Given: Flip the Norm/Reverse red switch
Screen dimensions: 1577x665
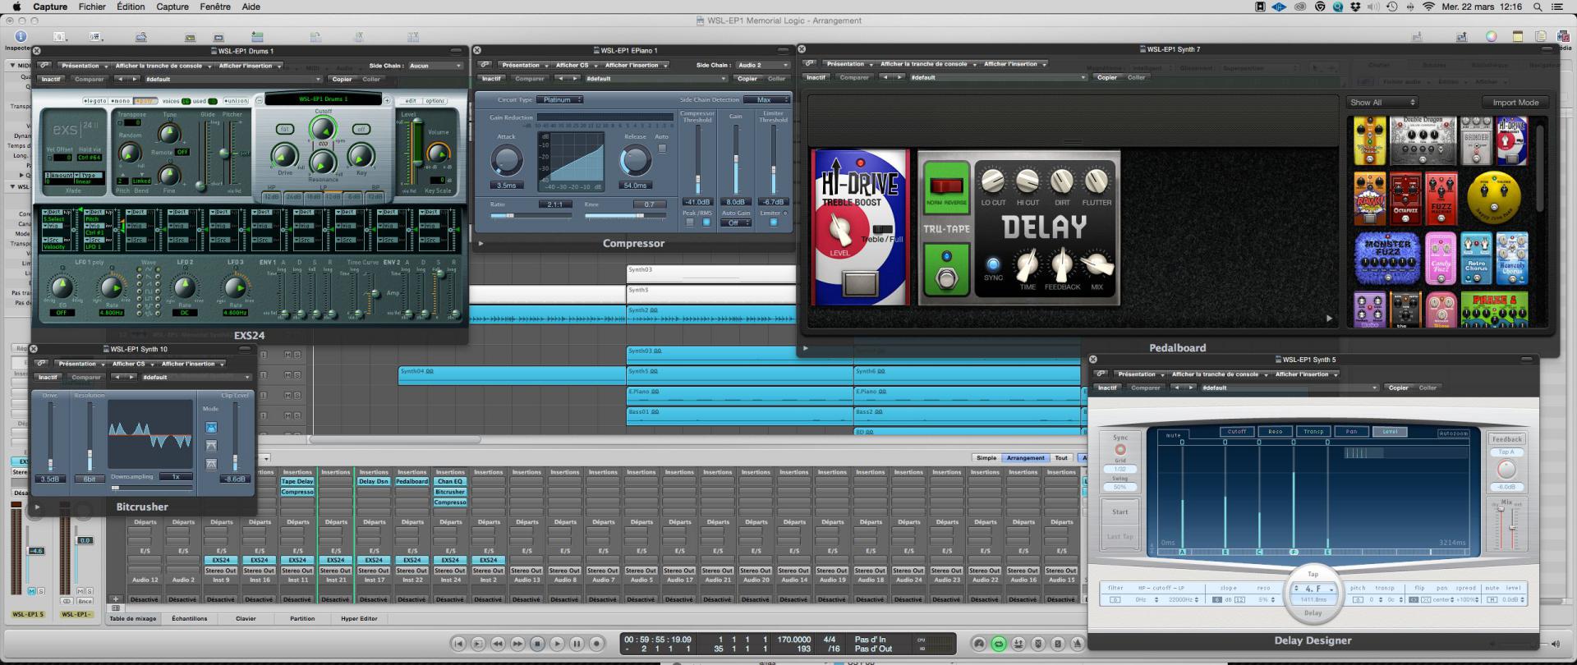Looking at the screenshot, I should (x=946, y=186).
